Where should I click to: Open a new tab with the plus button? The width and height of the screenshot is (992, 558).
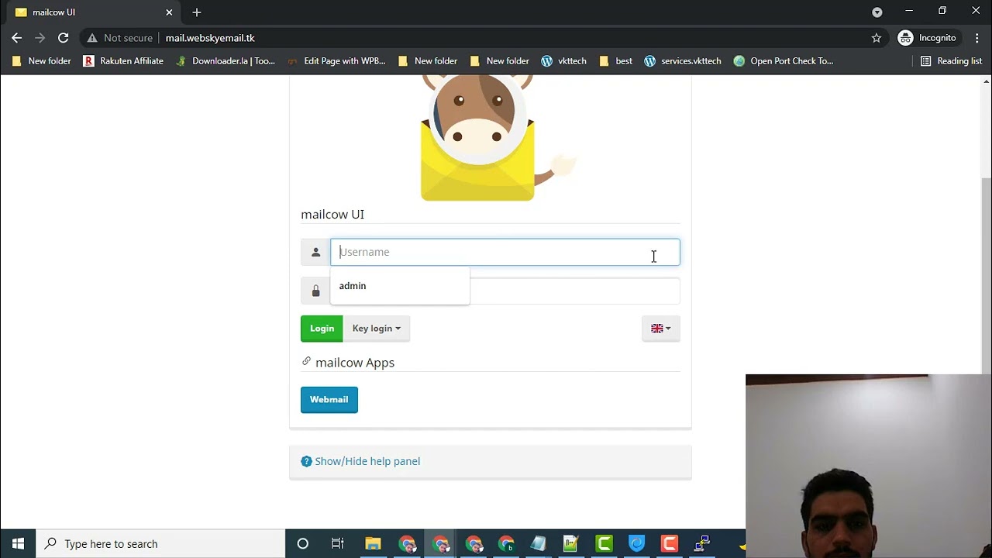point(197,12)
